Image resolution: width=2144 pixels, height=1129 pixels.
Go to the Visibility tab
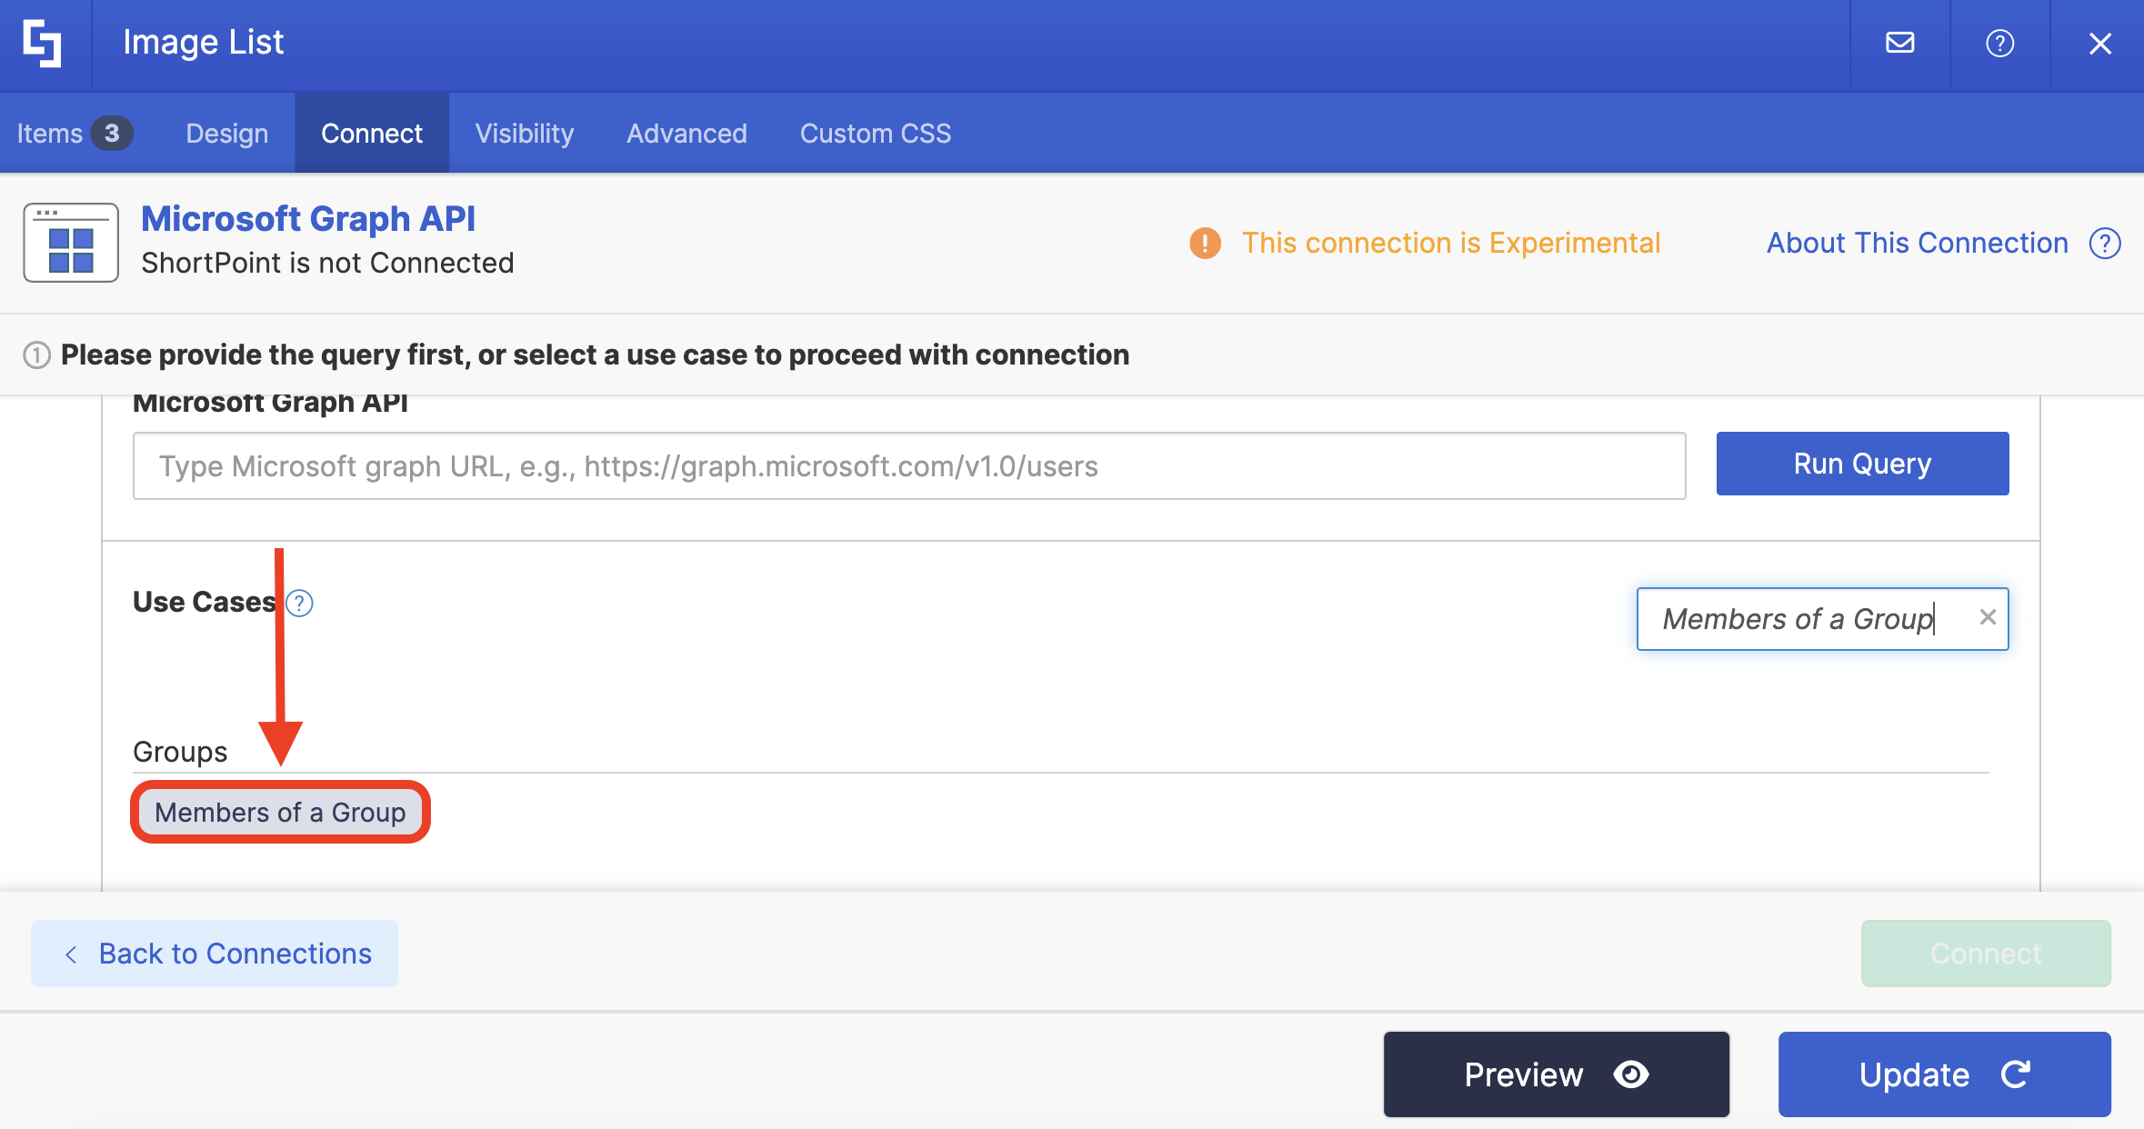[x=525, y=134]
